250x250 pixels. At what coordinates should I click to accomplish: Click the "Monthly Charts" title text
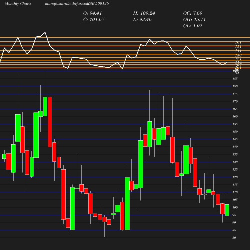point(18,3)
